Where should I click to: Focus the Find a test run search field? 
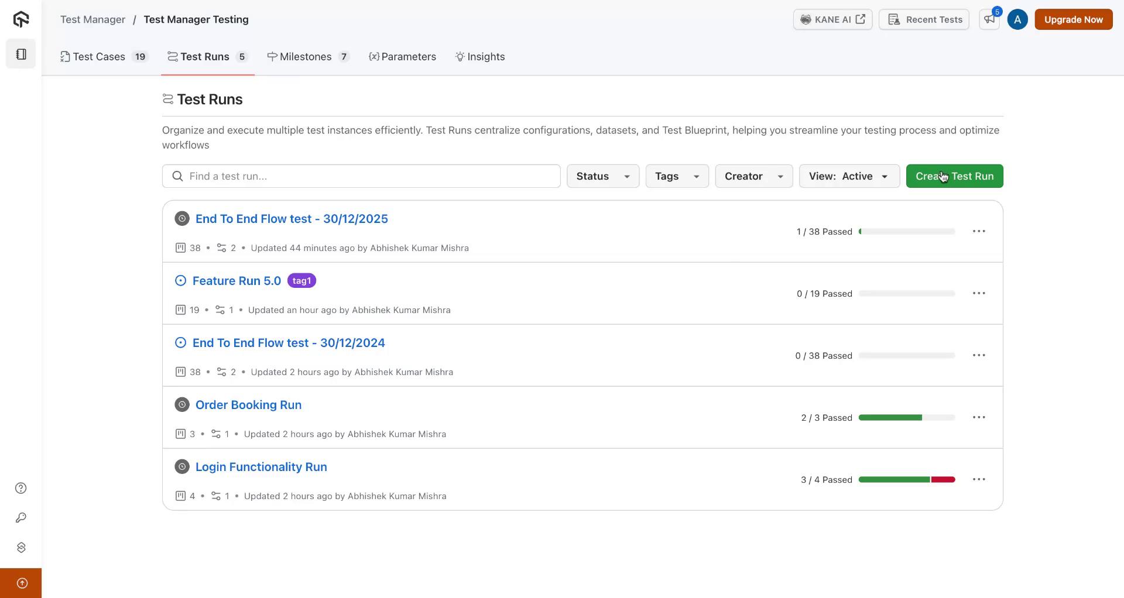point(361,176)
